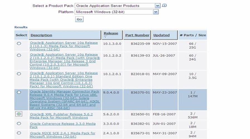The width and height of the screenshot is (250, 139).
Task: Sort by Description column header
Action: point(41,35)
